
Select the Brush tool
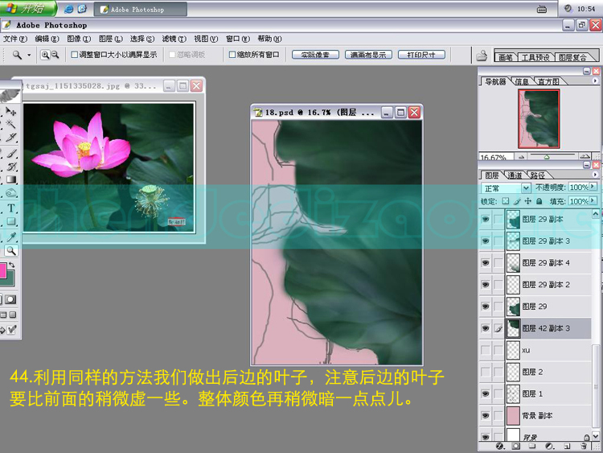tap(10, 153)
